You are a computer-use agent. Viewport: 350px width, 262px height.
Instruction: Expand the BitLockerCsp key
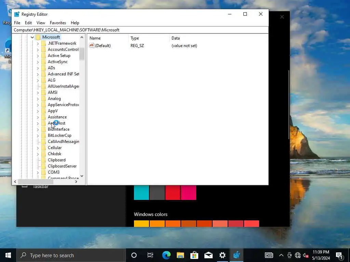pyautogui.click(x=38, y=135)
